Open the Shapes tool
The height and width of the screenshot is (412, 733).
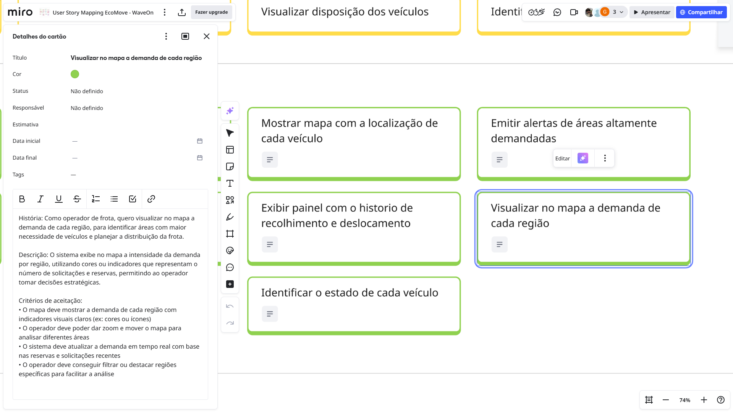pyautogui.click(x=230, y=200)
